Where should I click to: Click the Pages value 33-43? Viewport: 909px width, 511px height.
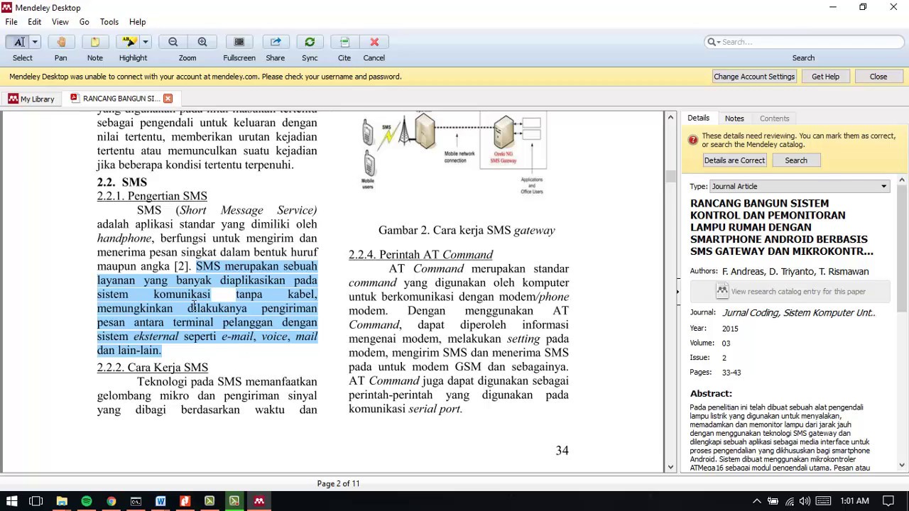tap(731, 373)
